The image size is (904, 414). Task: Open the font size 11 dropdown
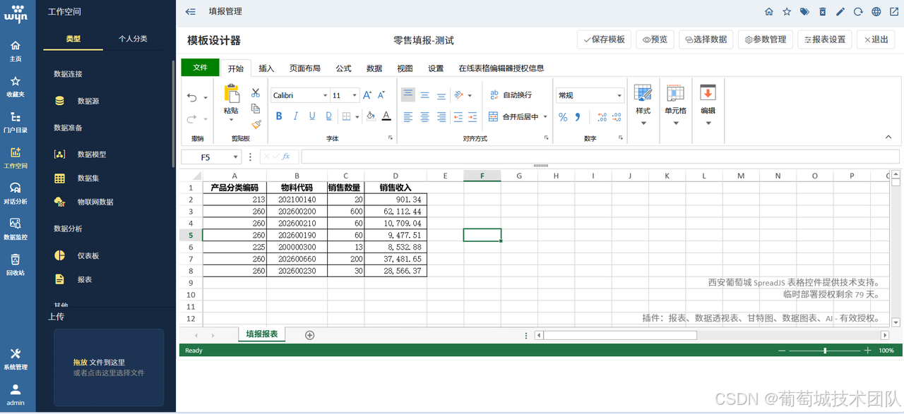coord(355,96)
